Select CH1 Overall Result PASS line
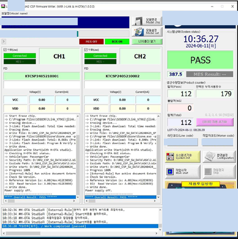 40,197
